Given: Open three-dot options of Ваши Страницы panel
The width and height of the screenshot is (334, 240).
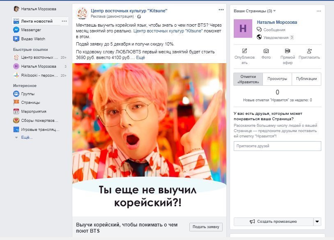Looking at the screenshot, I should (319, 11).
